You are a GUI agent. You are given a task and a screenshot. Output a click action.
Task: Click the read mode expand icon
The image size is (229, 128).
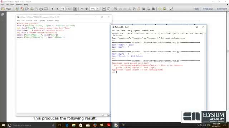click(171, 9)
